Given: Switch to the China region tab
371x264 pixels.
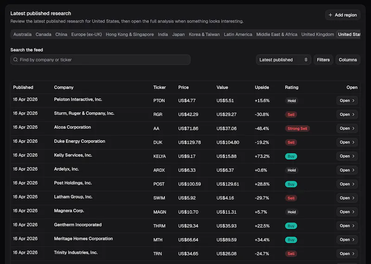Looking at the screenshot, I should [61, 34].
